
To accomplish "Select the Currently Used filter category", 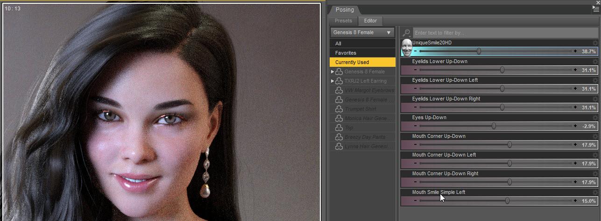I will (362, 62).
